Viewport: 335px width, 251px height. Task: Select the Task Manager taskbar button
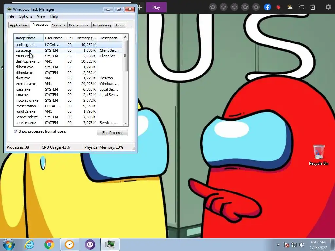pyautogui.click(x=110, y=244)
